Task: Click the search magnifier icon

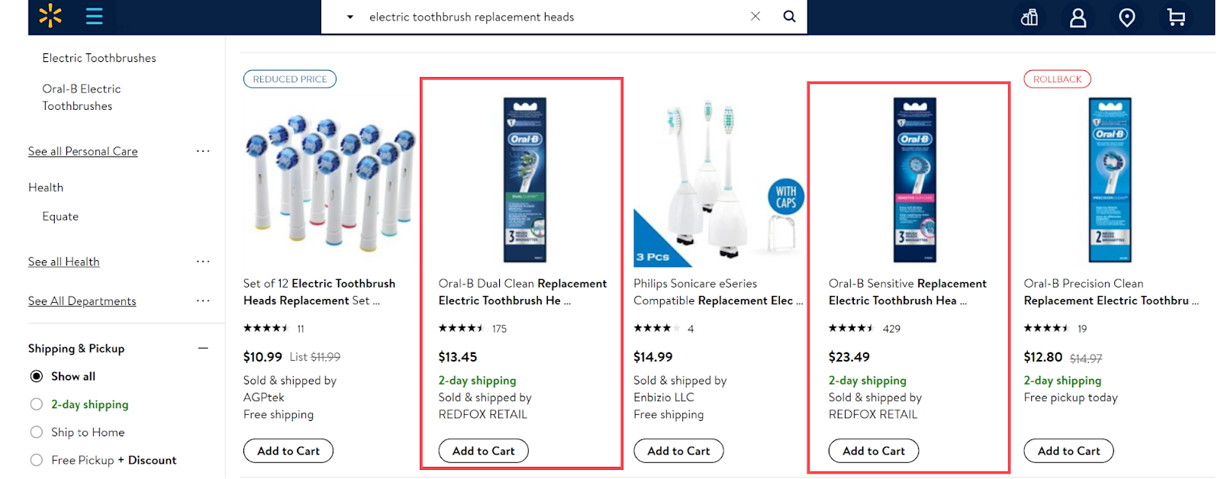Action: (x=789, y=16)
